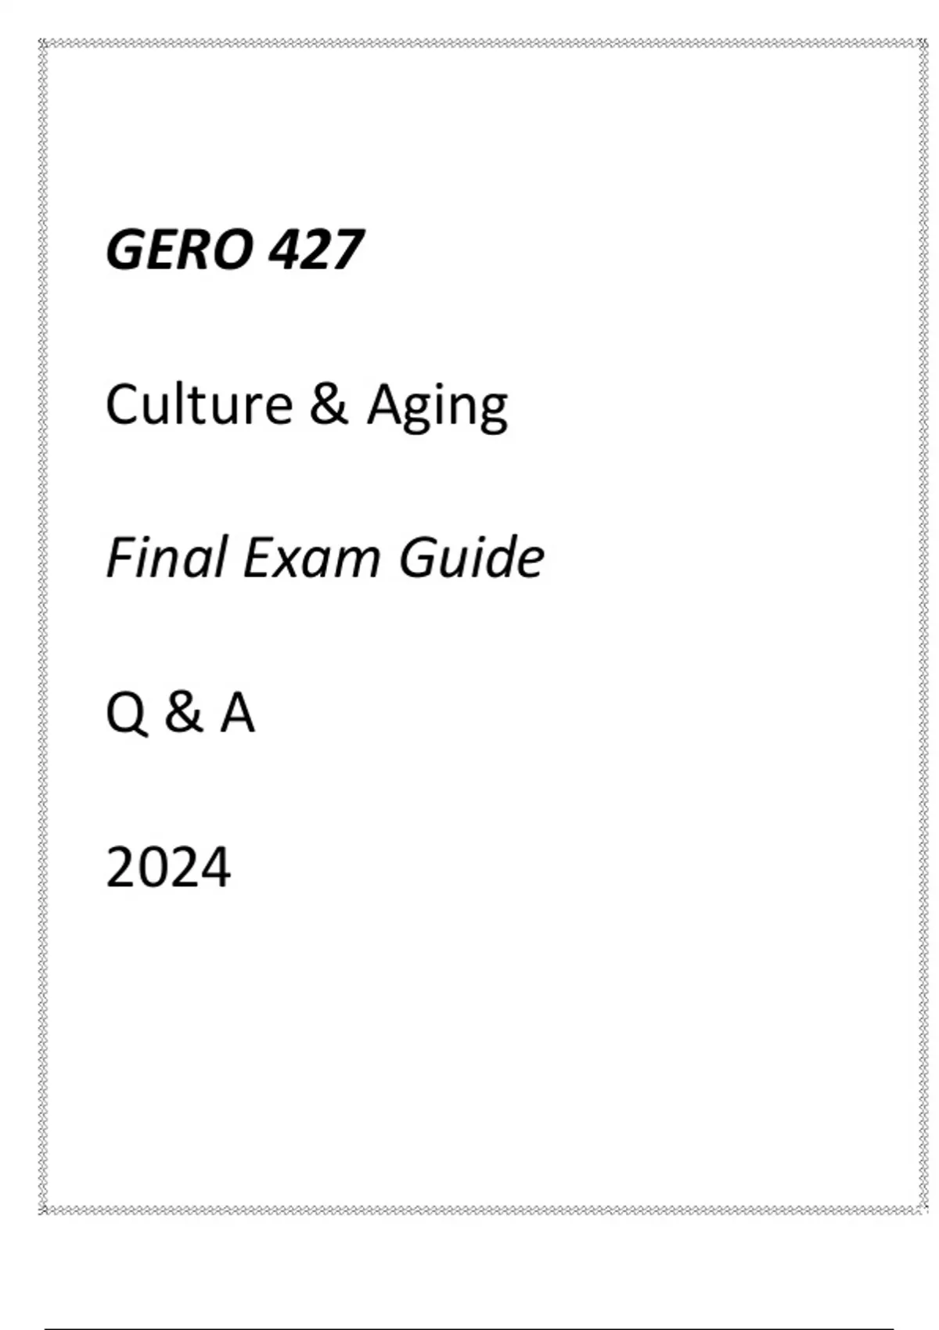Click the word "GERO" in the title
Screen dimensions: 939x1330
[x=179, y=250]
